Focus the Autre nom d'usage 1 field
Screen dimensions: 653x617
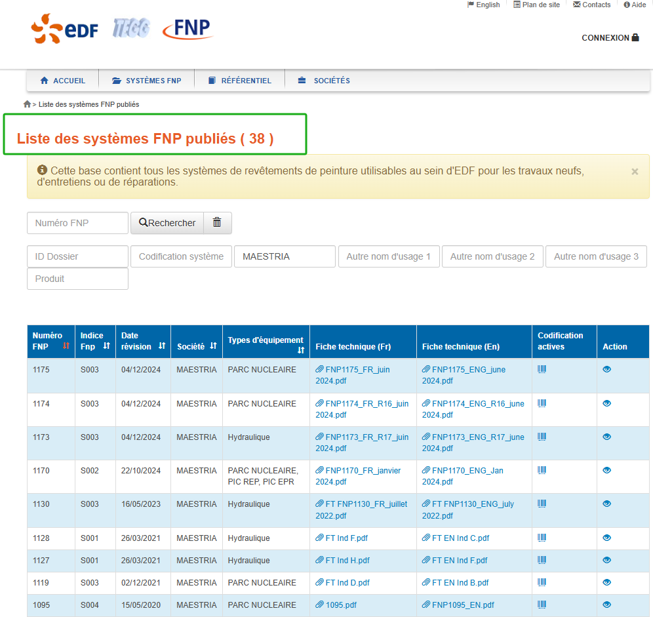pyautogui.click(x=389, y=256)
